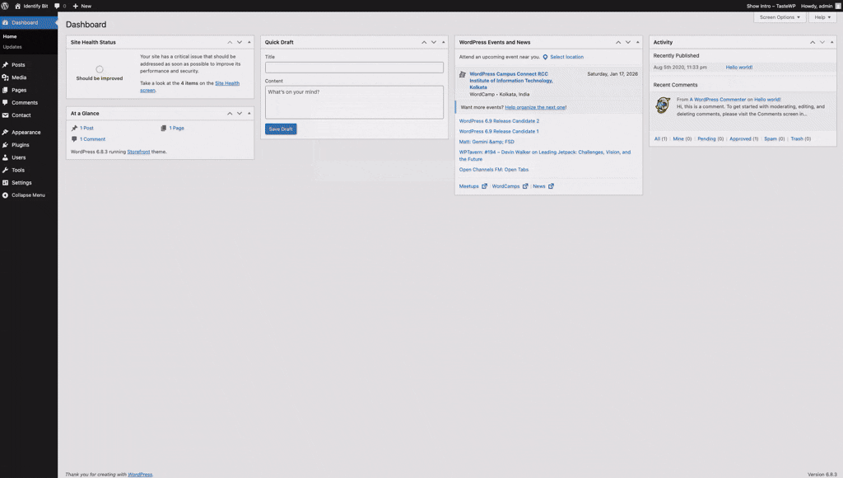Click the Select location pin icon
This screenshot has height=478, width=843.
click(545, 57)
